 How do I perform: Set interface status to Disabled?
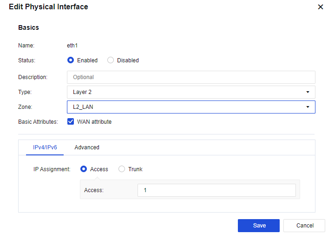(x=111, y=60)
